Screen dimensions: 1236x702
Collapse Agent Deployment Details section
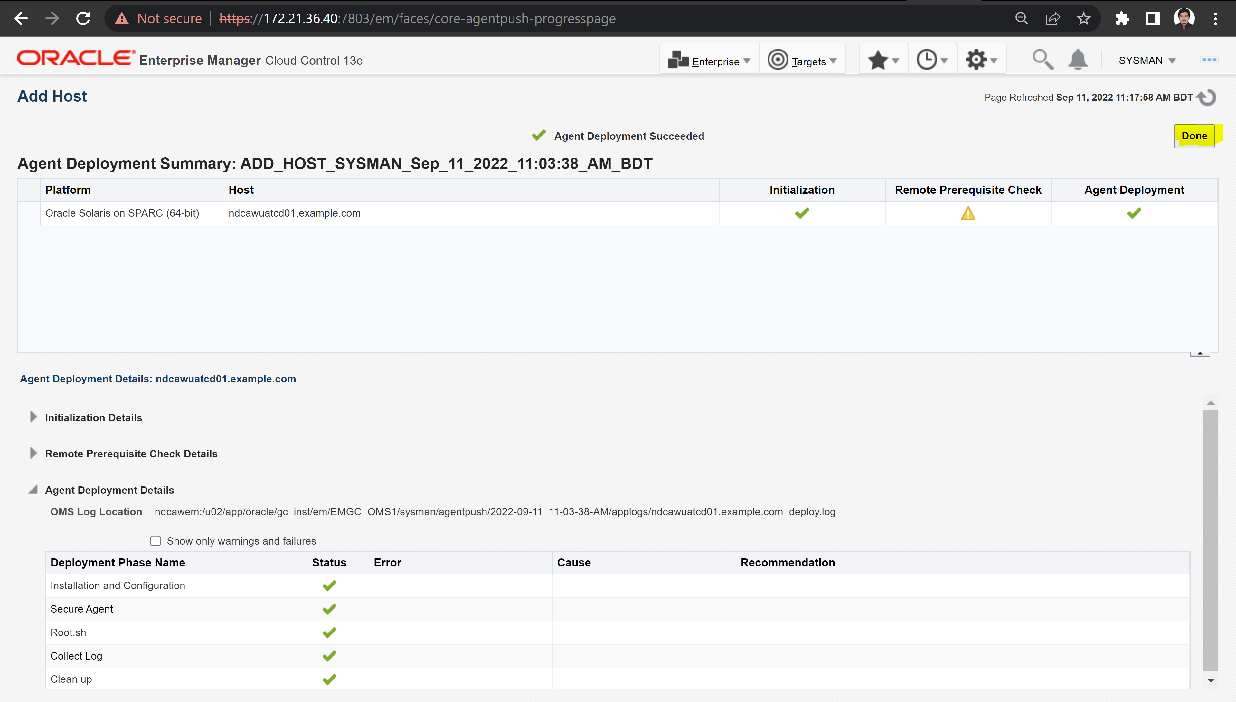click(x=33, y=490)
